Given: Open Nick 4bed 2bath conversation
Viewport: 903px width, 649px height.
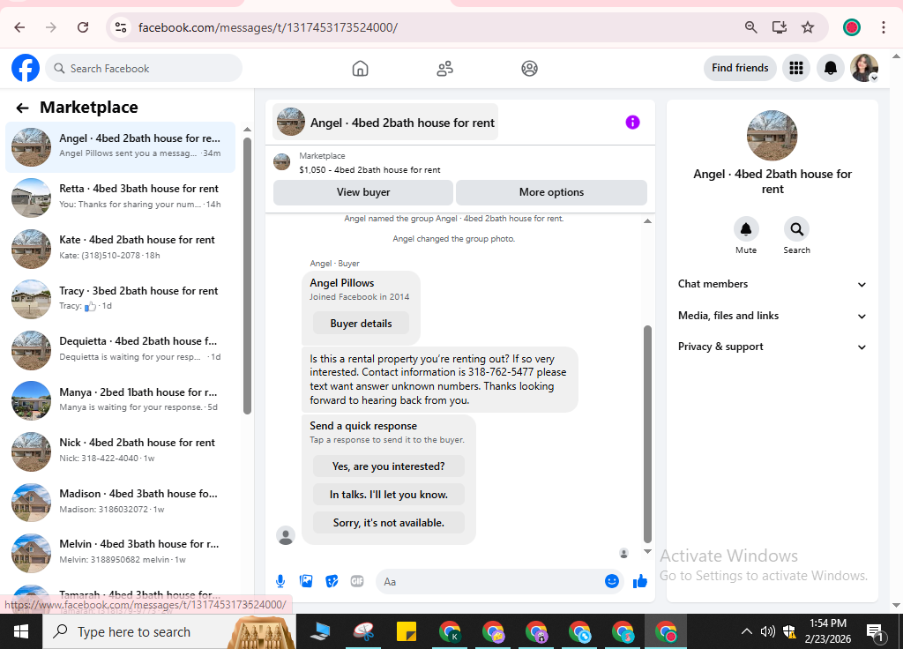Looking at the screenshot, I should point(120,451).
